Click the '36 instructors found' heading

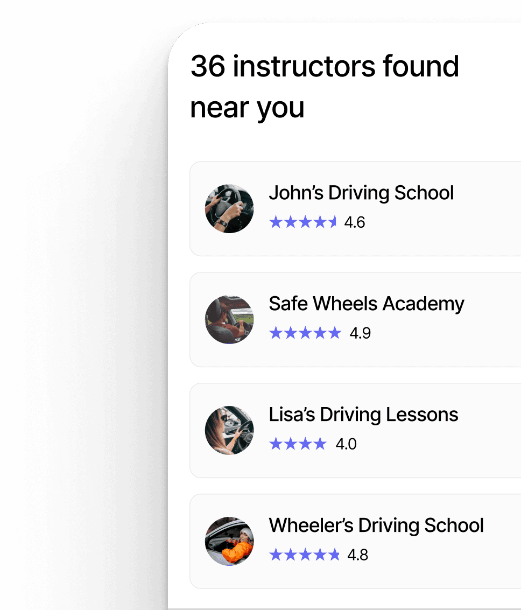tap(325, 66)
